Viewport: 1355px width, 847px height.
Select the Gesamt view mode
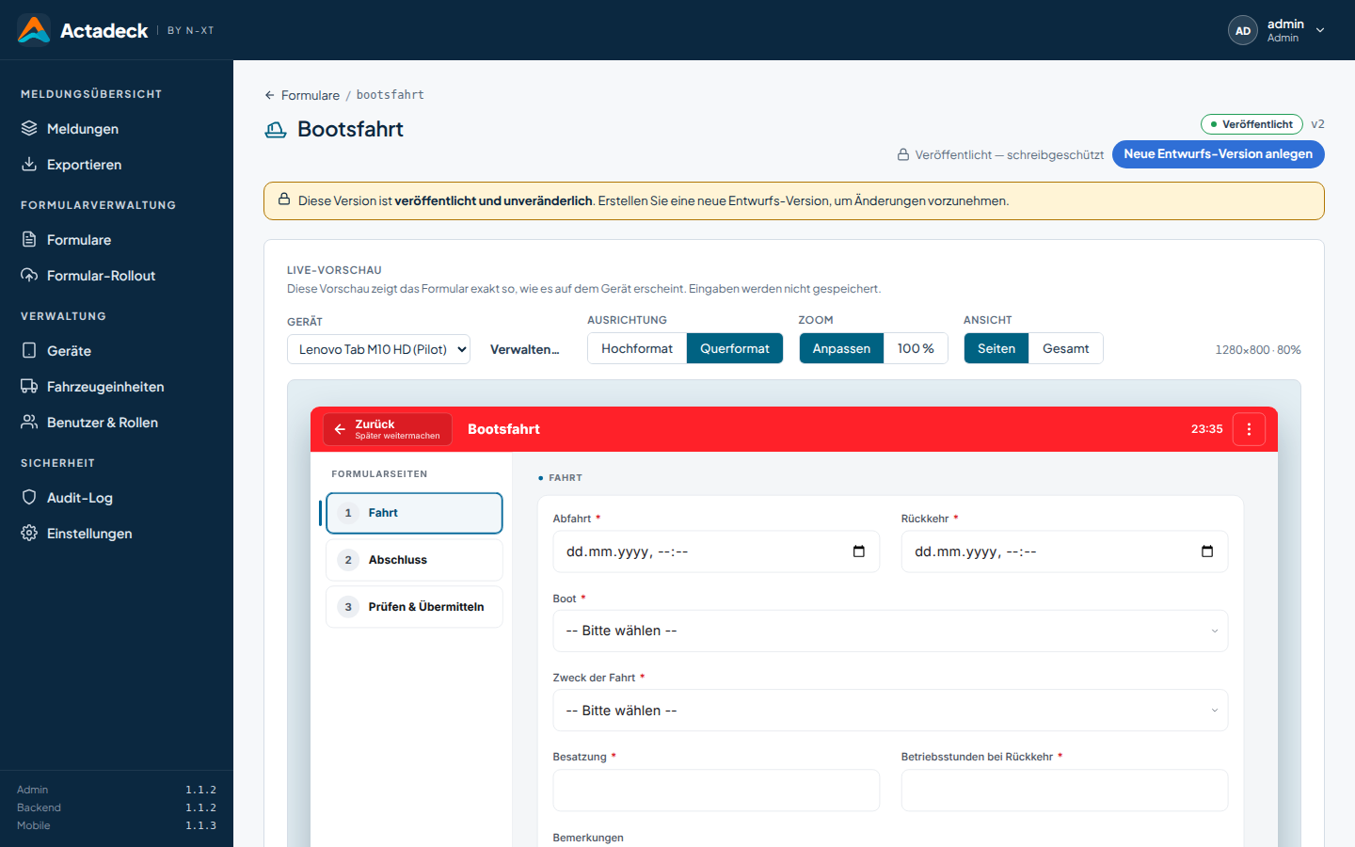[1065, 348]
